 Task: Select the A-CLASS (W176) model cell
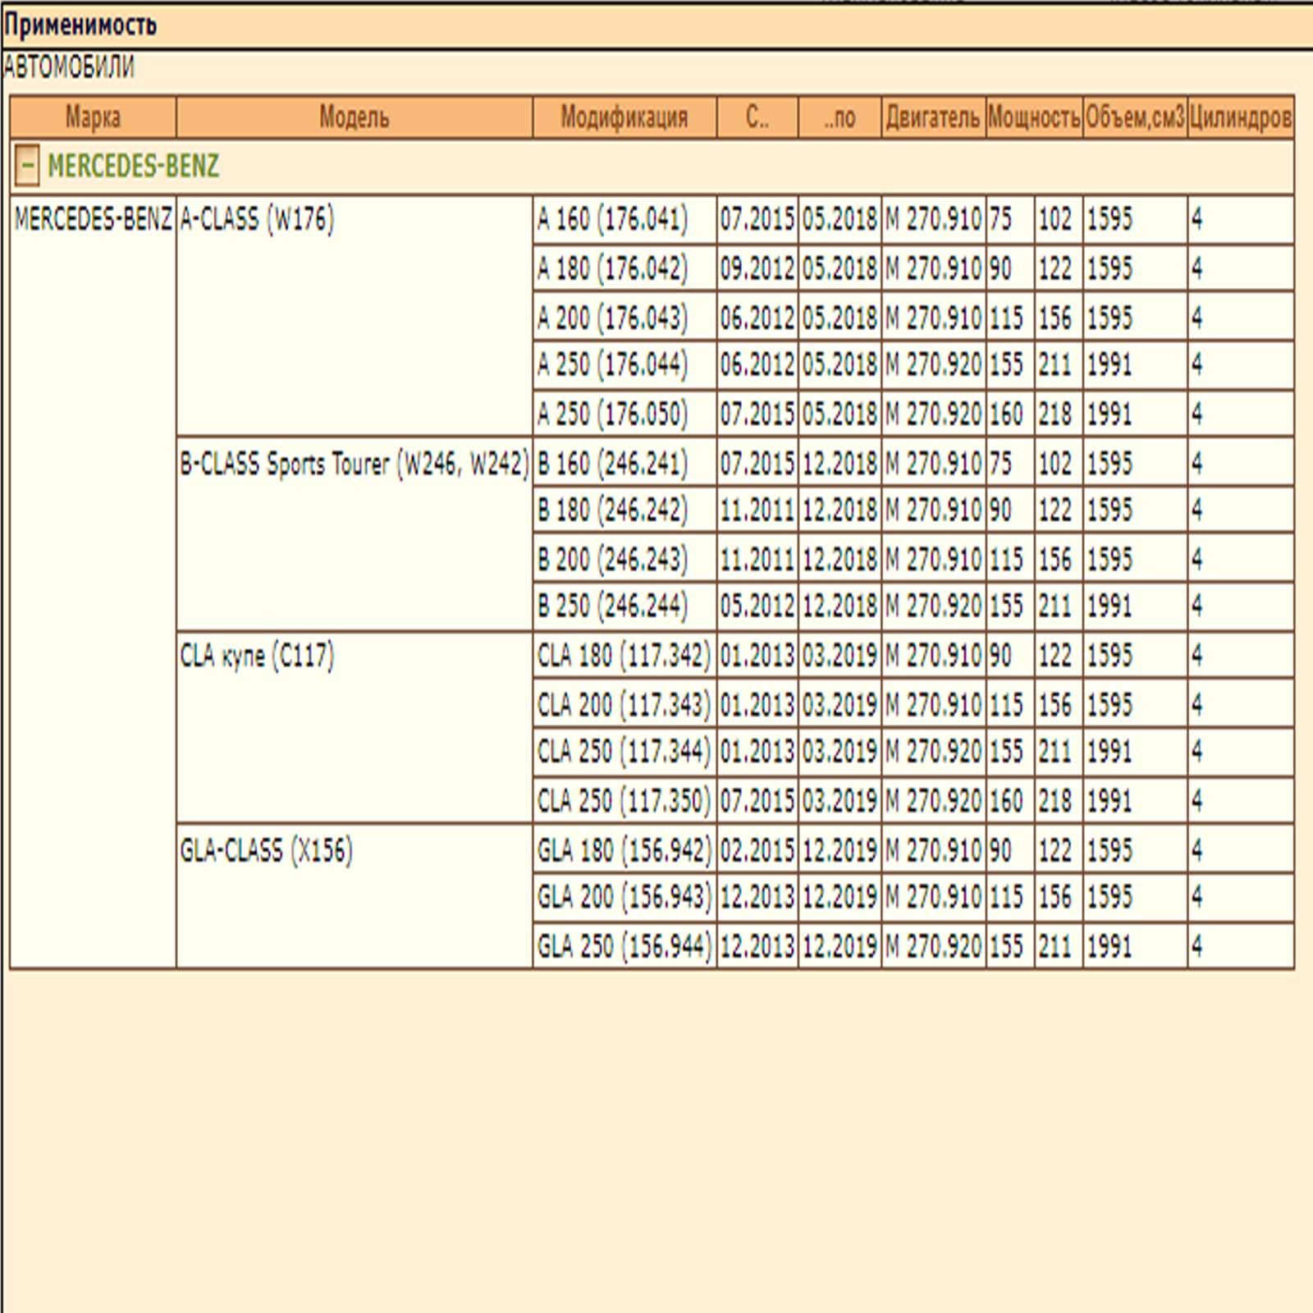click(x=257, y=219)
